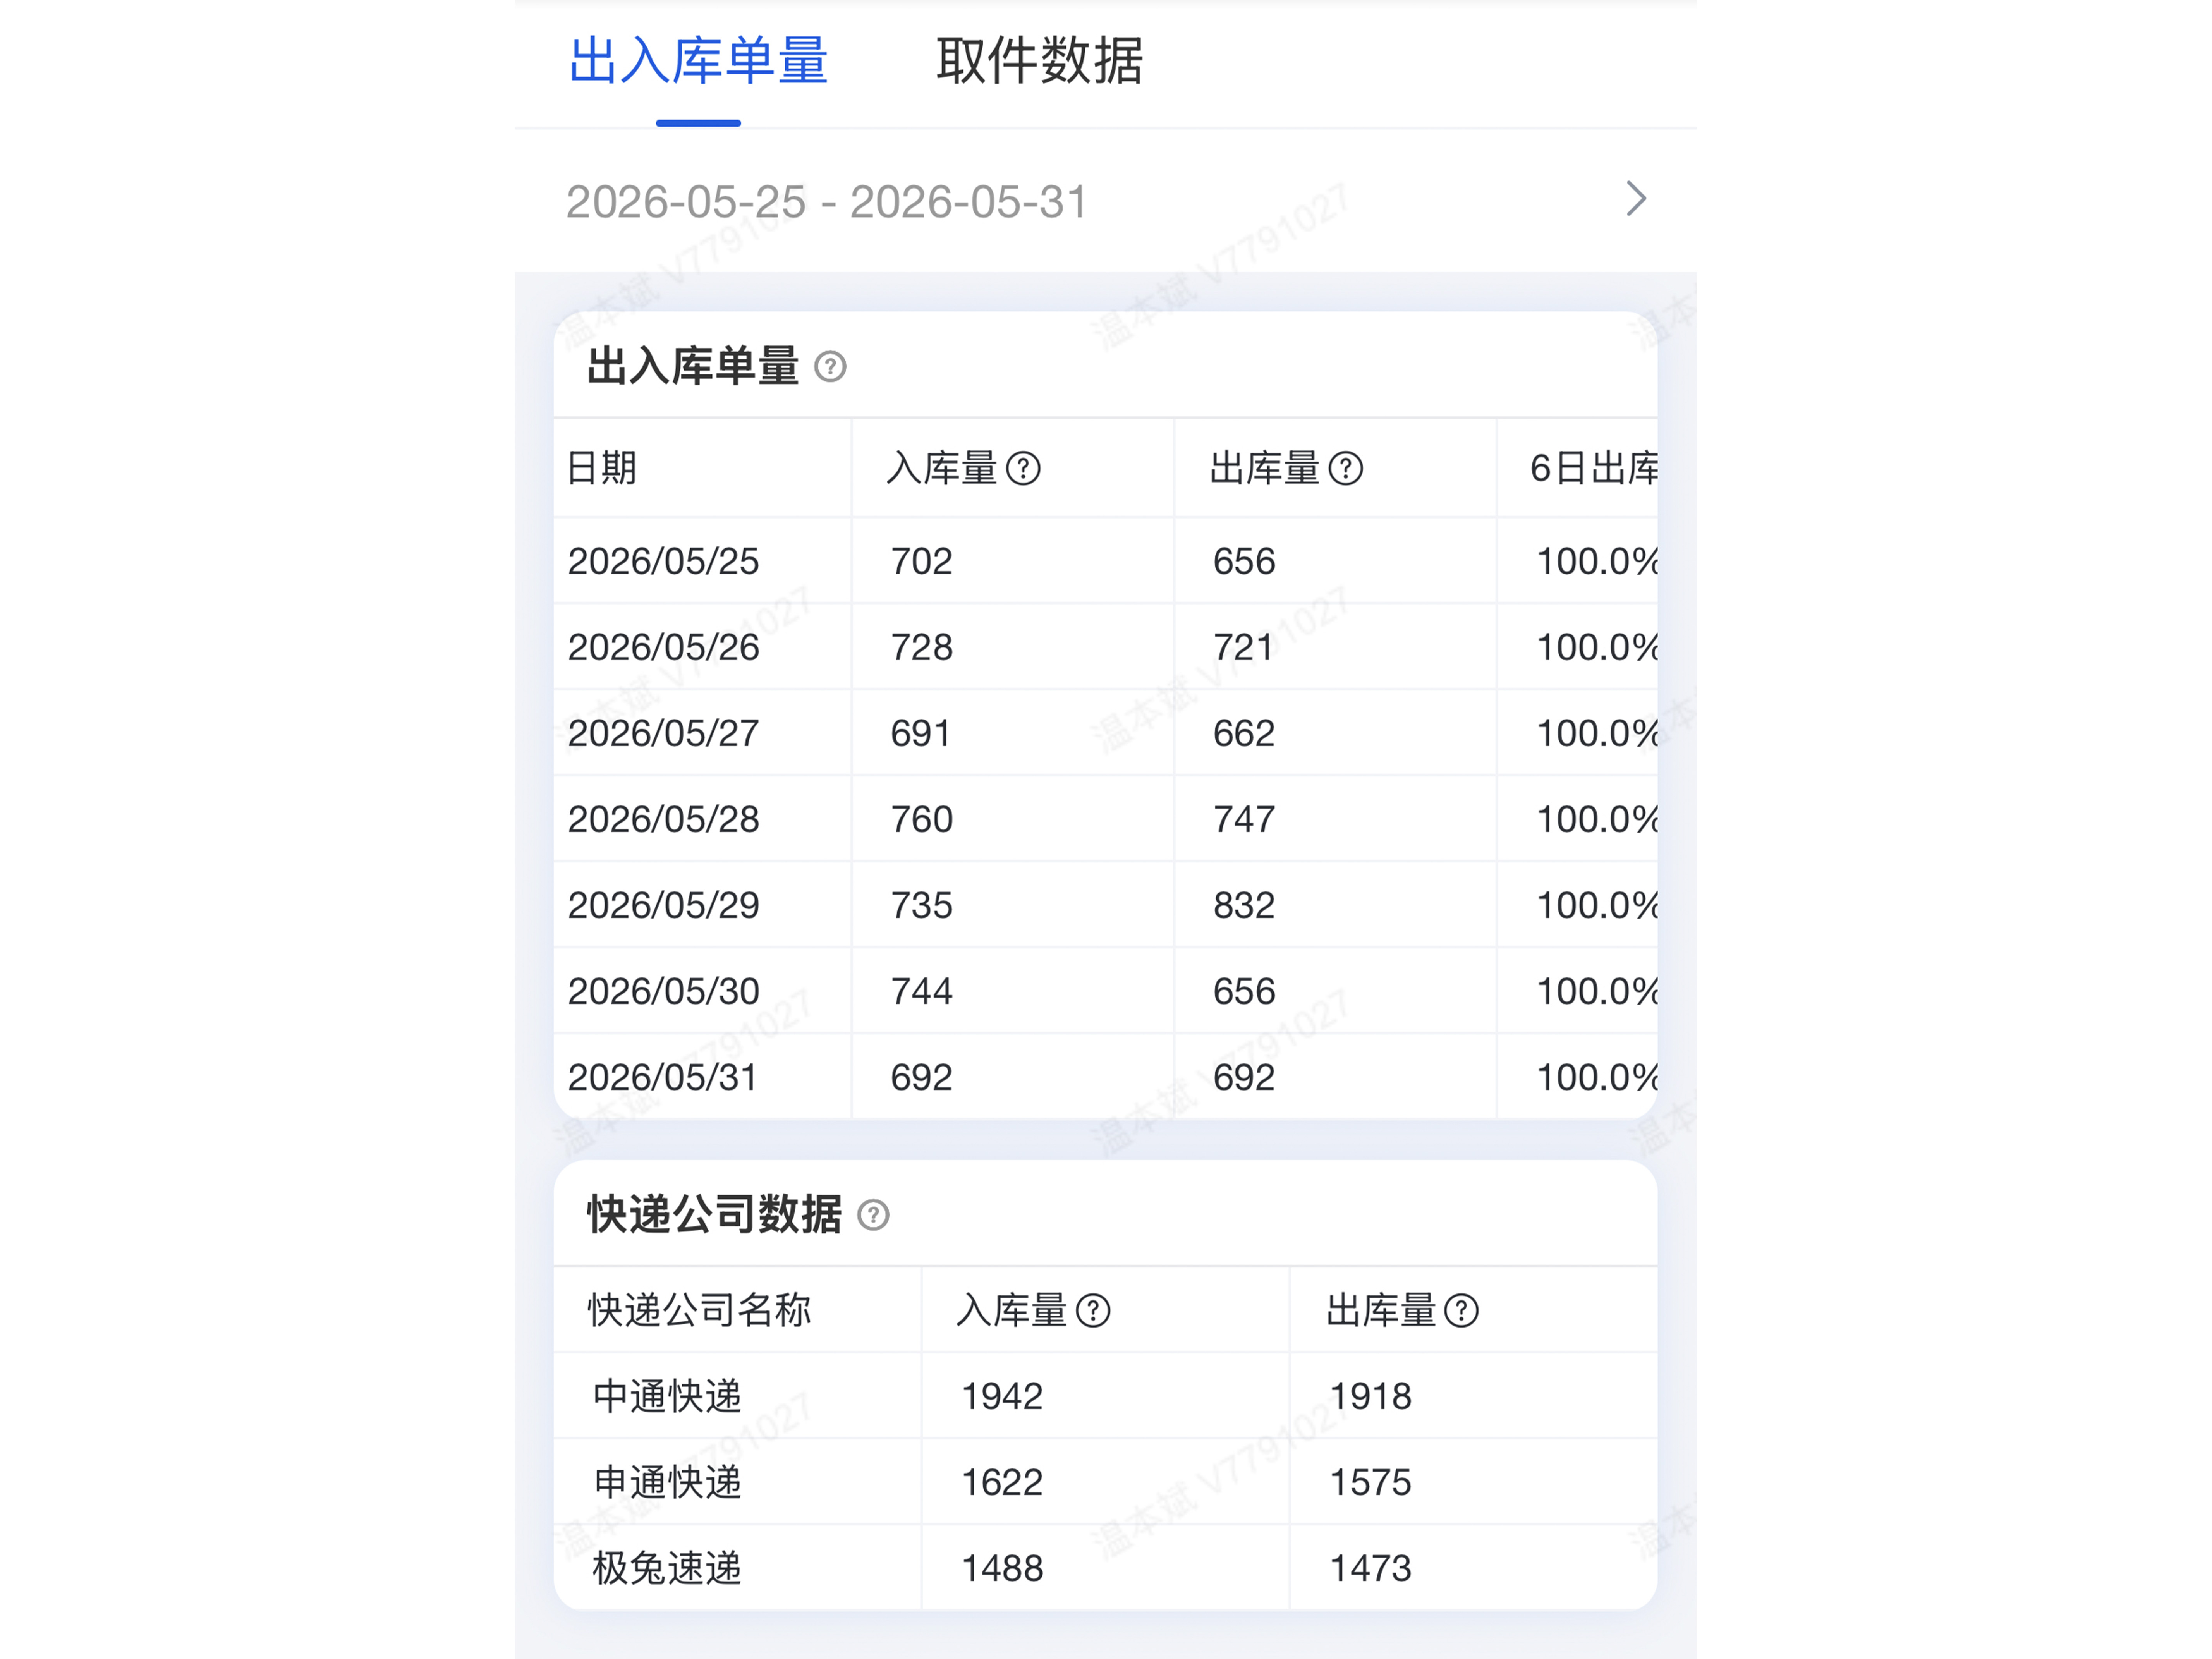Select the 中通快递 courier row
This screenshot has width=2212, height=1659.
[x=1105, y=1396]
